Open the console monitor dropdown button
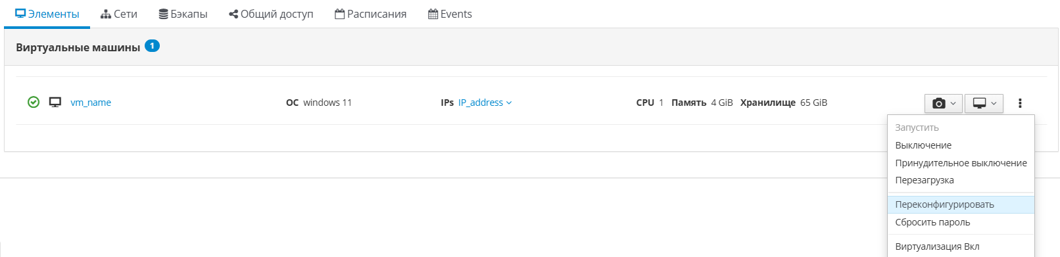The image size is (1060, 257). (x=984, y=103)
